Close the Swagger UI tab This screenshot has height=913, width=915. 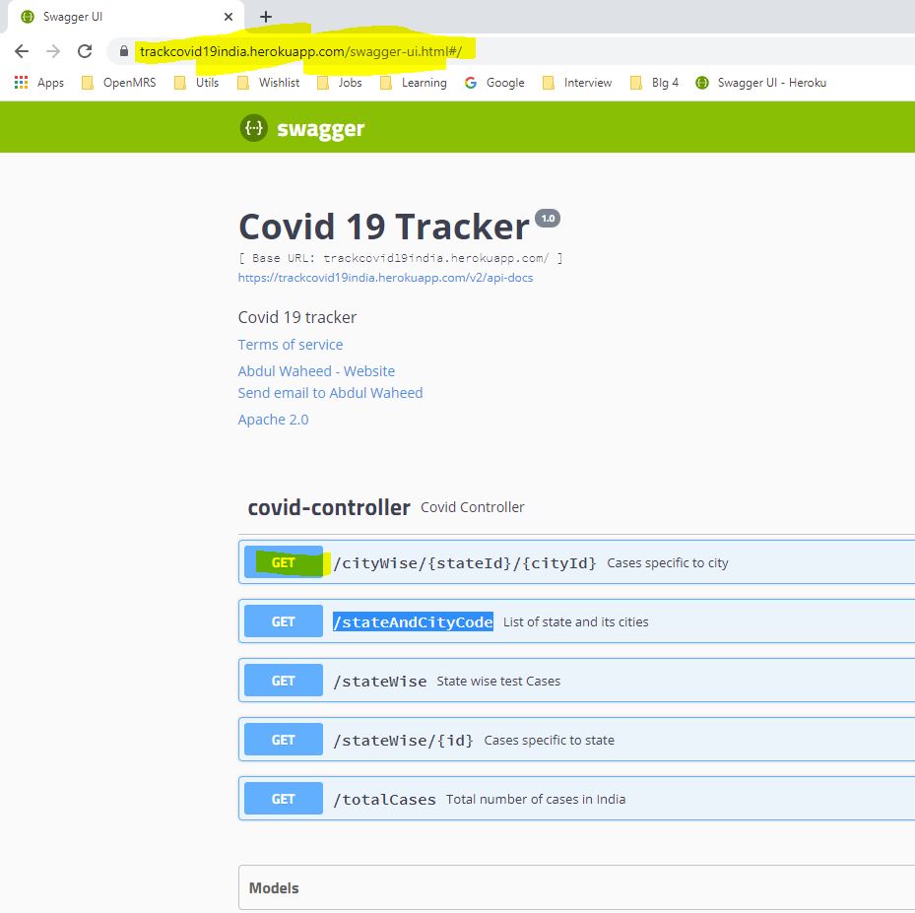coord(229,17)
